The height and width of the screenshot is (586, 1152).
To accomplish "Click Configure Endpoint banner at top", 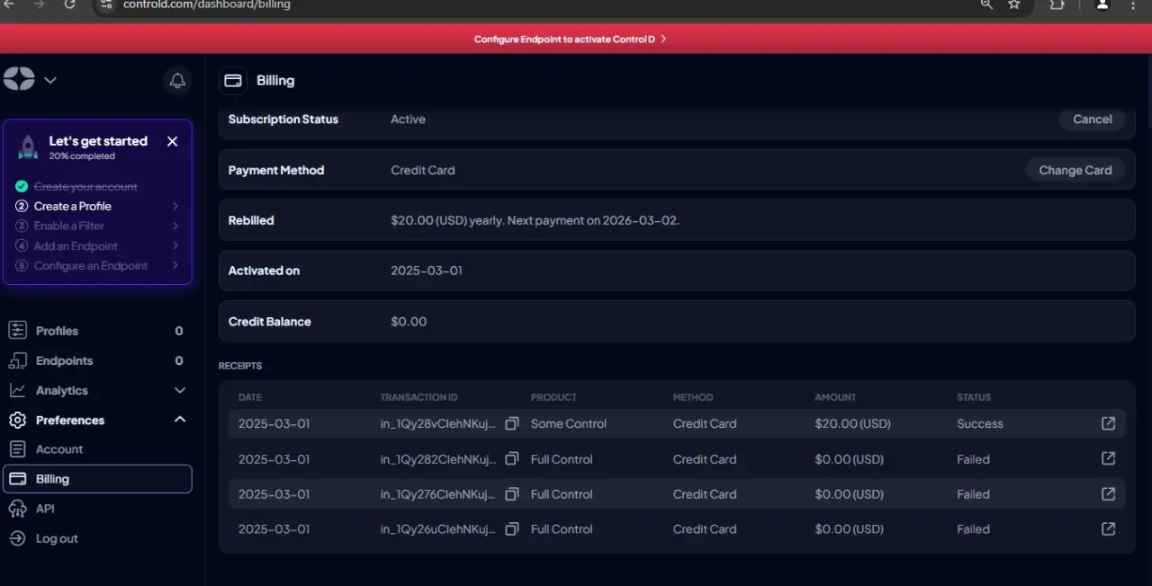I will [x=571, y=40].
